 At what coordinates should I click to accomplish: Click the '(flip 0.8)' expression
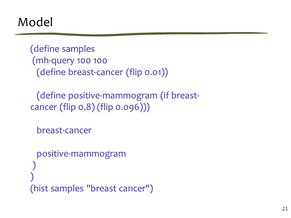(77, 107)
